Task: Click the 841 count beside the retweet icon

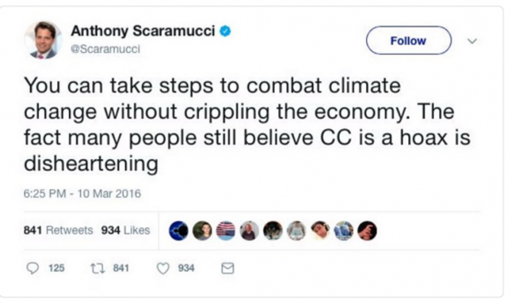Action: (121, 268)
